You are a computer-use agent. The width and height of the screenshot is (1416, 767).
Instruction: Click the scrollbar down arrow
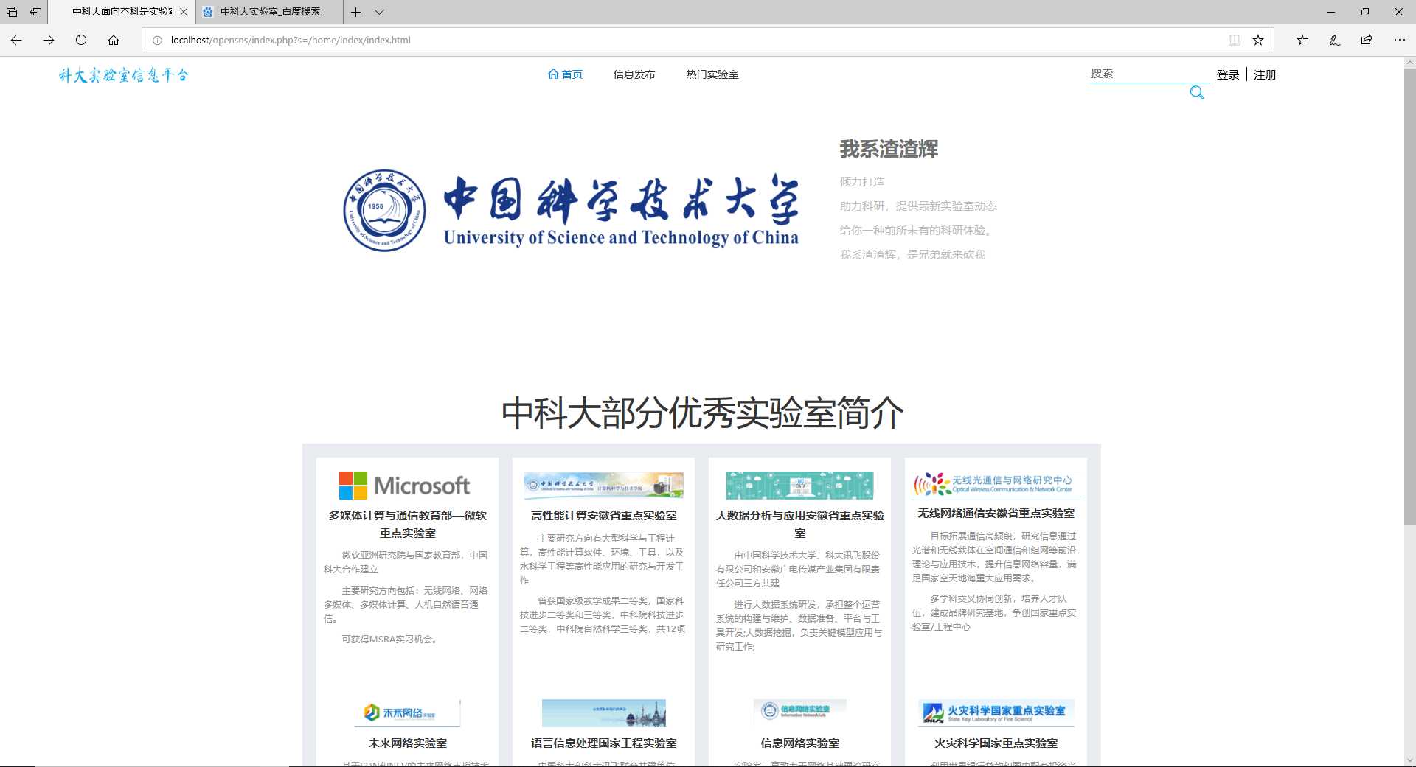click(1409, 760)
